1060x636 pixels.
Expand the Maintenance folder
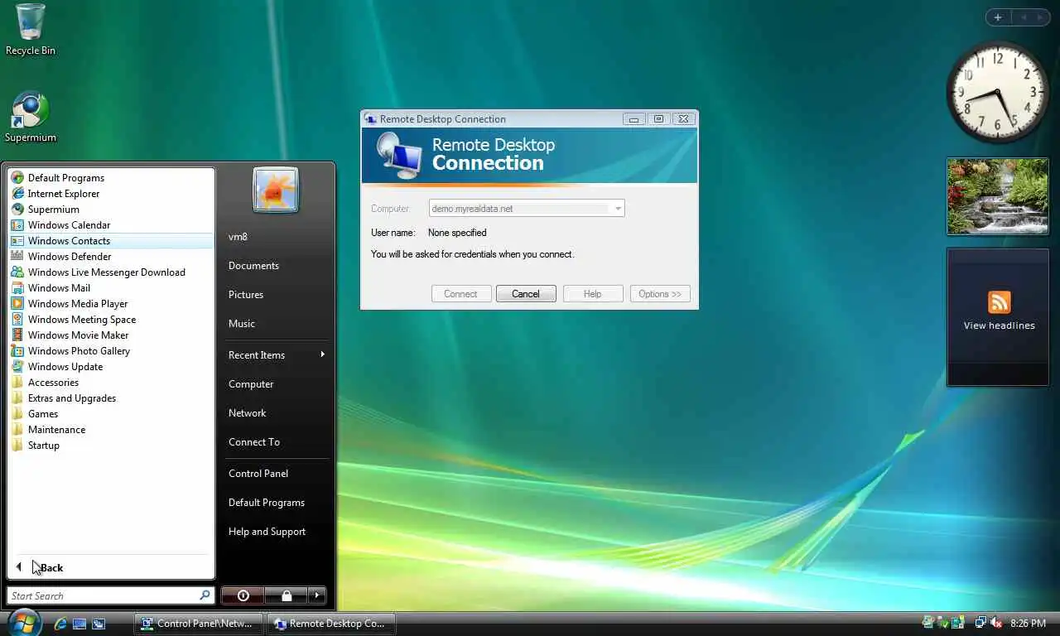point(111,430)
